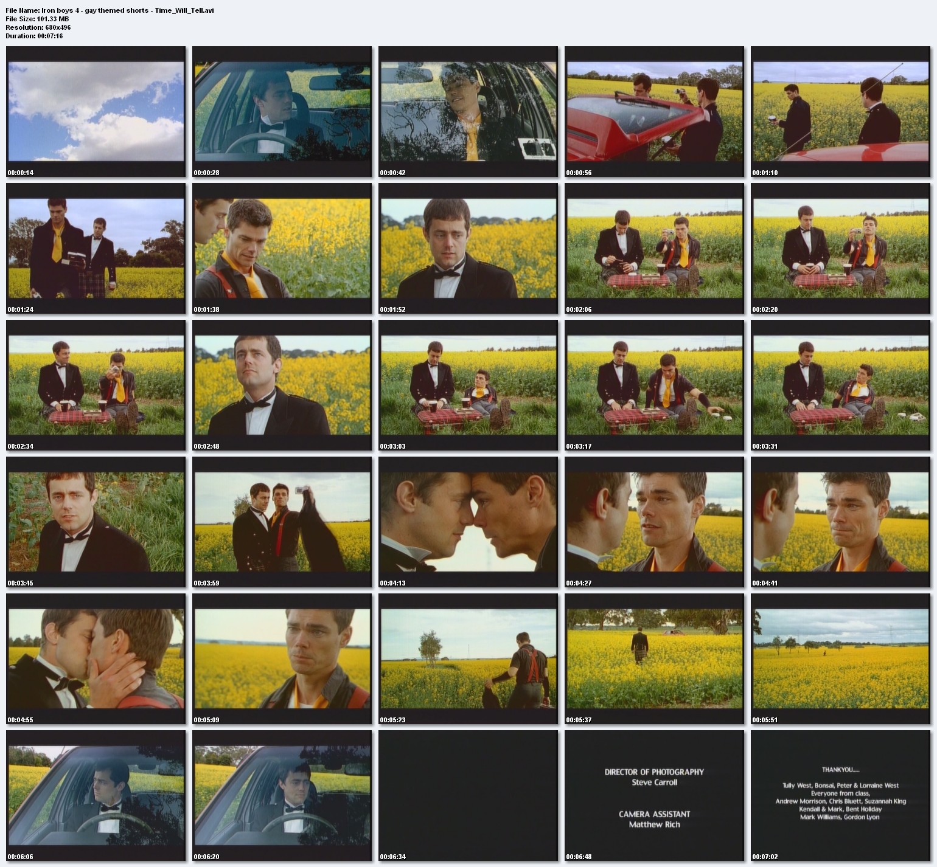The width and height of the screenshot is (937, 867).
Task: Select the selfie scene thumbnail at 00:03:59
Action: (282, 522)
